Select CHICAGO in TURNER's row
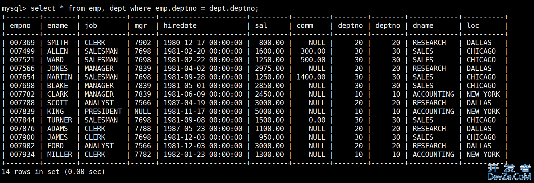 pos(481,120)
